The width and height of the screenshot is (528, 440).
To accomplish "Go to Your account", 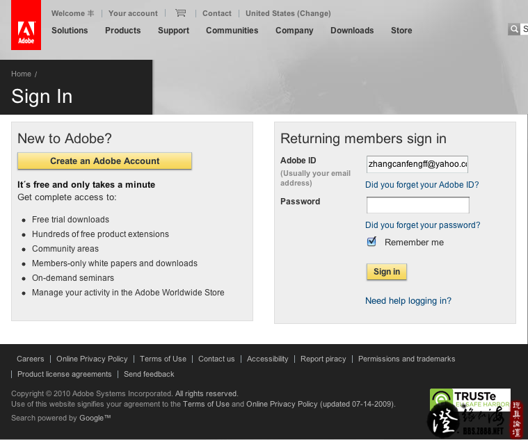I will coord(133,13).
